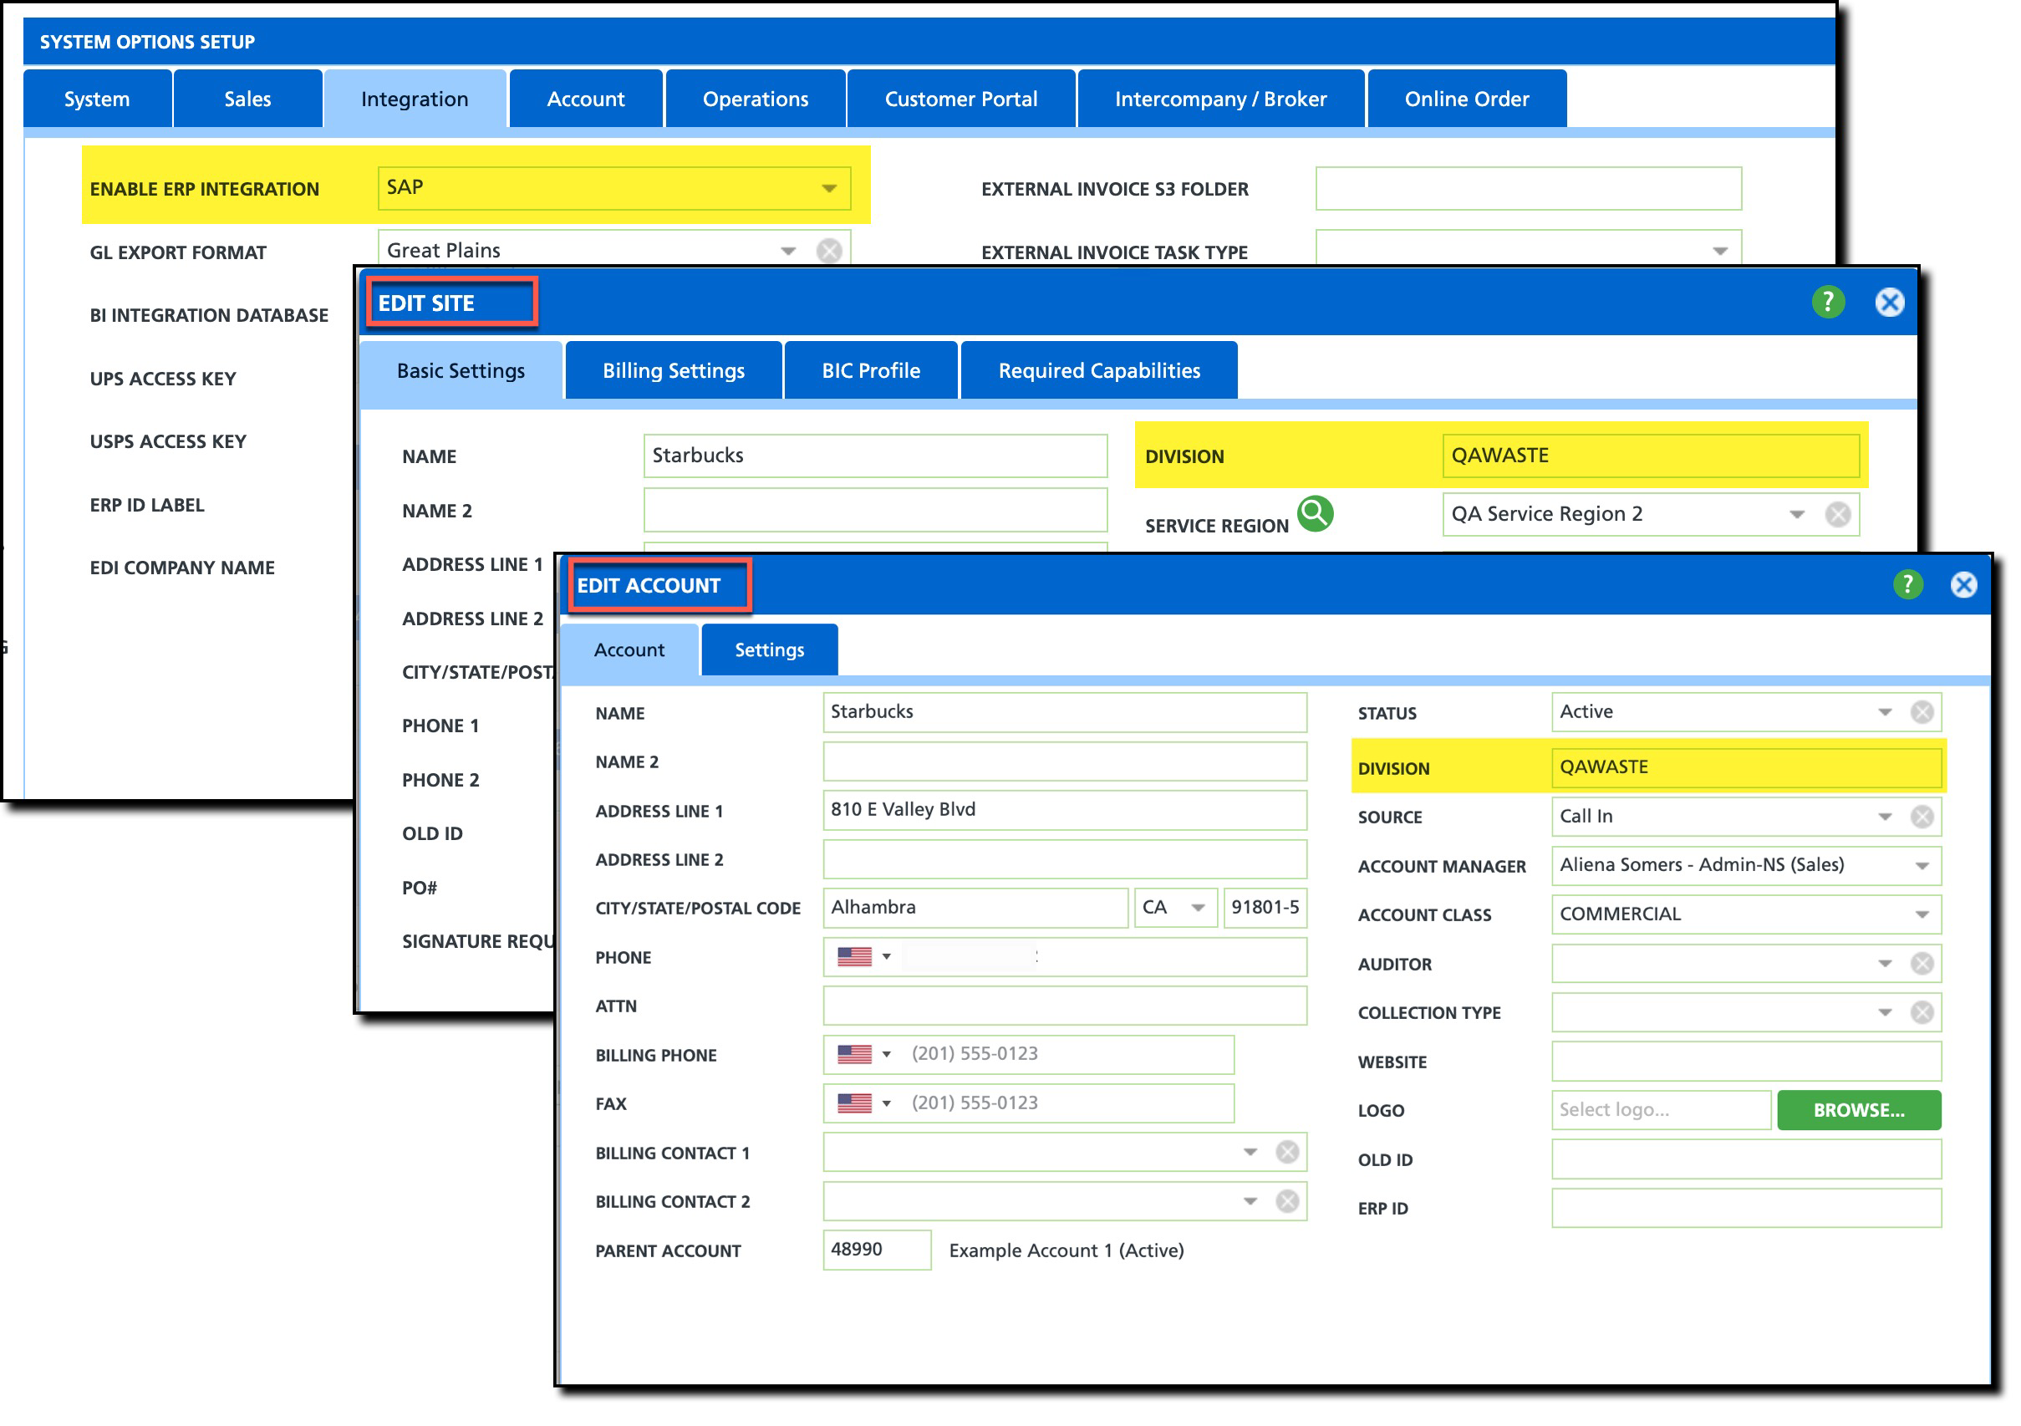This screenshot has height=1426, width=2021.
Task: Open the Account Class dropdown
Action: click(1922, 915)
